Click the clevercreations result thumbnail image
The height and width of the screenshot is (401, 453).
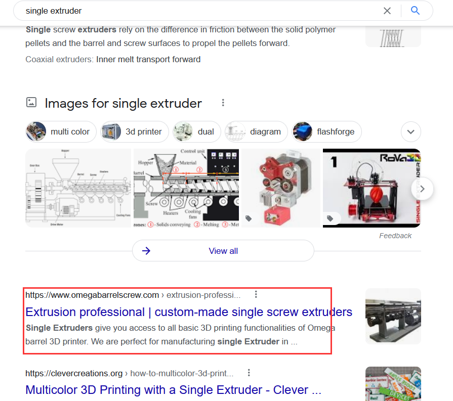coord(393,384)
